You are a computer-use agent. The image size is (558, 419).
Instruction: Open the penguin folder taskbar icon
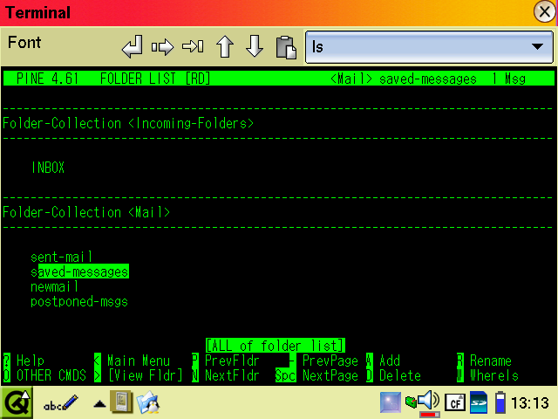coord(148,402)
